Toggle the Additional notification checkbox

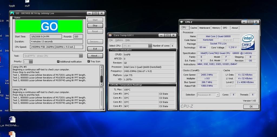58,62
